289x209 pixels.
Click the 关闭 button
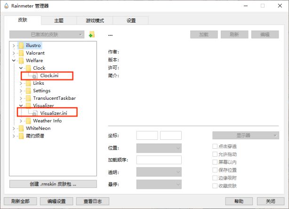click(271, 201)
